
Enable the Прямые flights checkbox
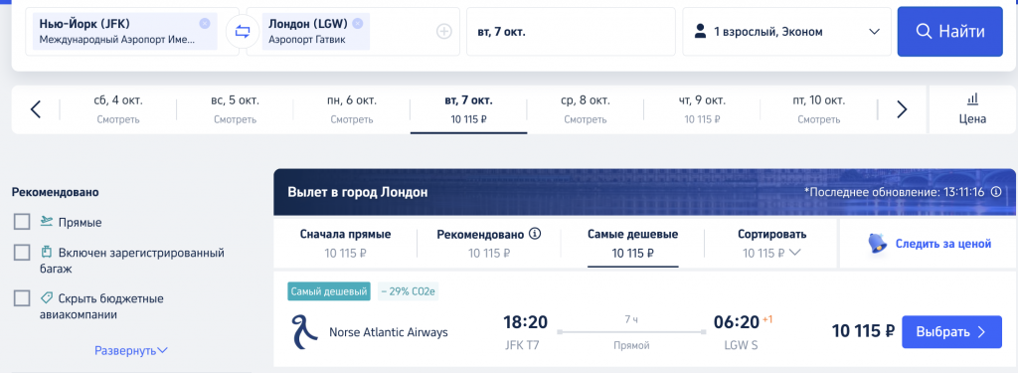click(22, 222)
